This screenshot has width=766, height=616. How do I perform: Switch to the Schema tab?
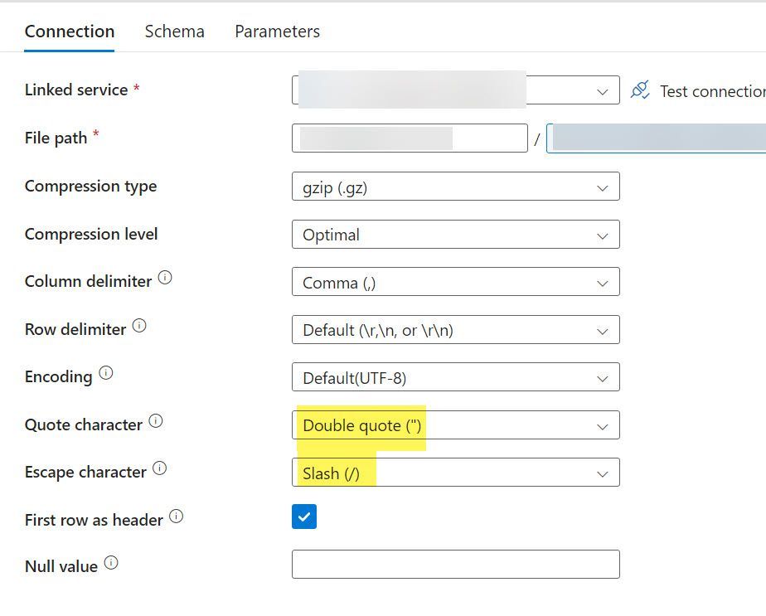174,32
